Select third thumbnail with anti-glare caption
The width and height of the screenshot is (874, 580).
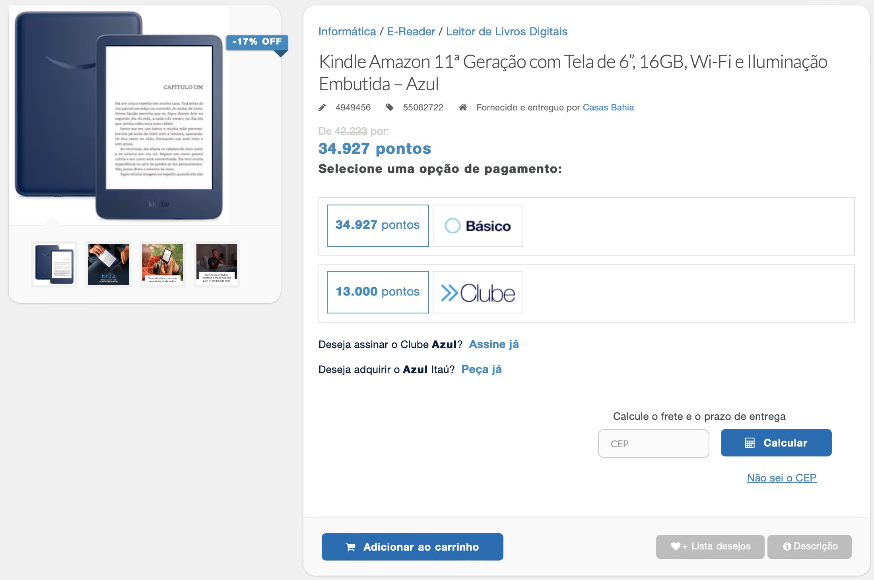click(163, 264)
